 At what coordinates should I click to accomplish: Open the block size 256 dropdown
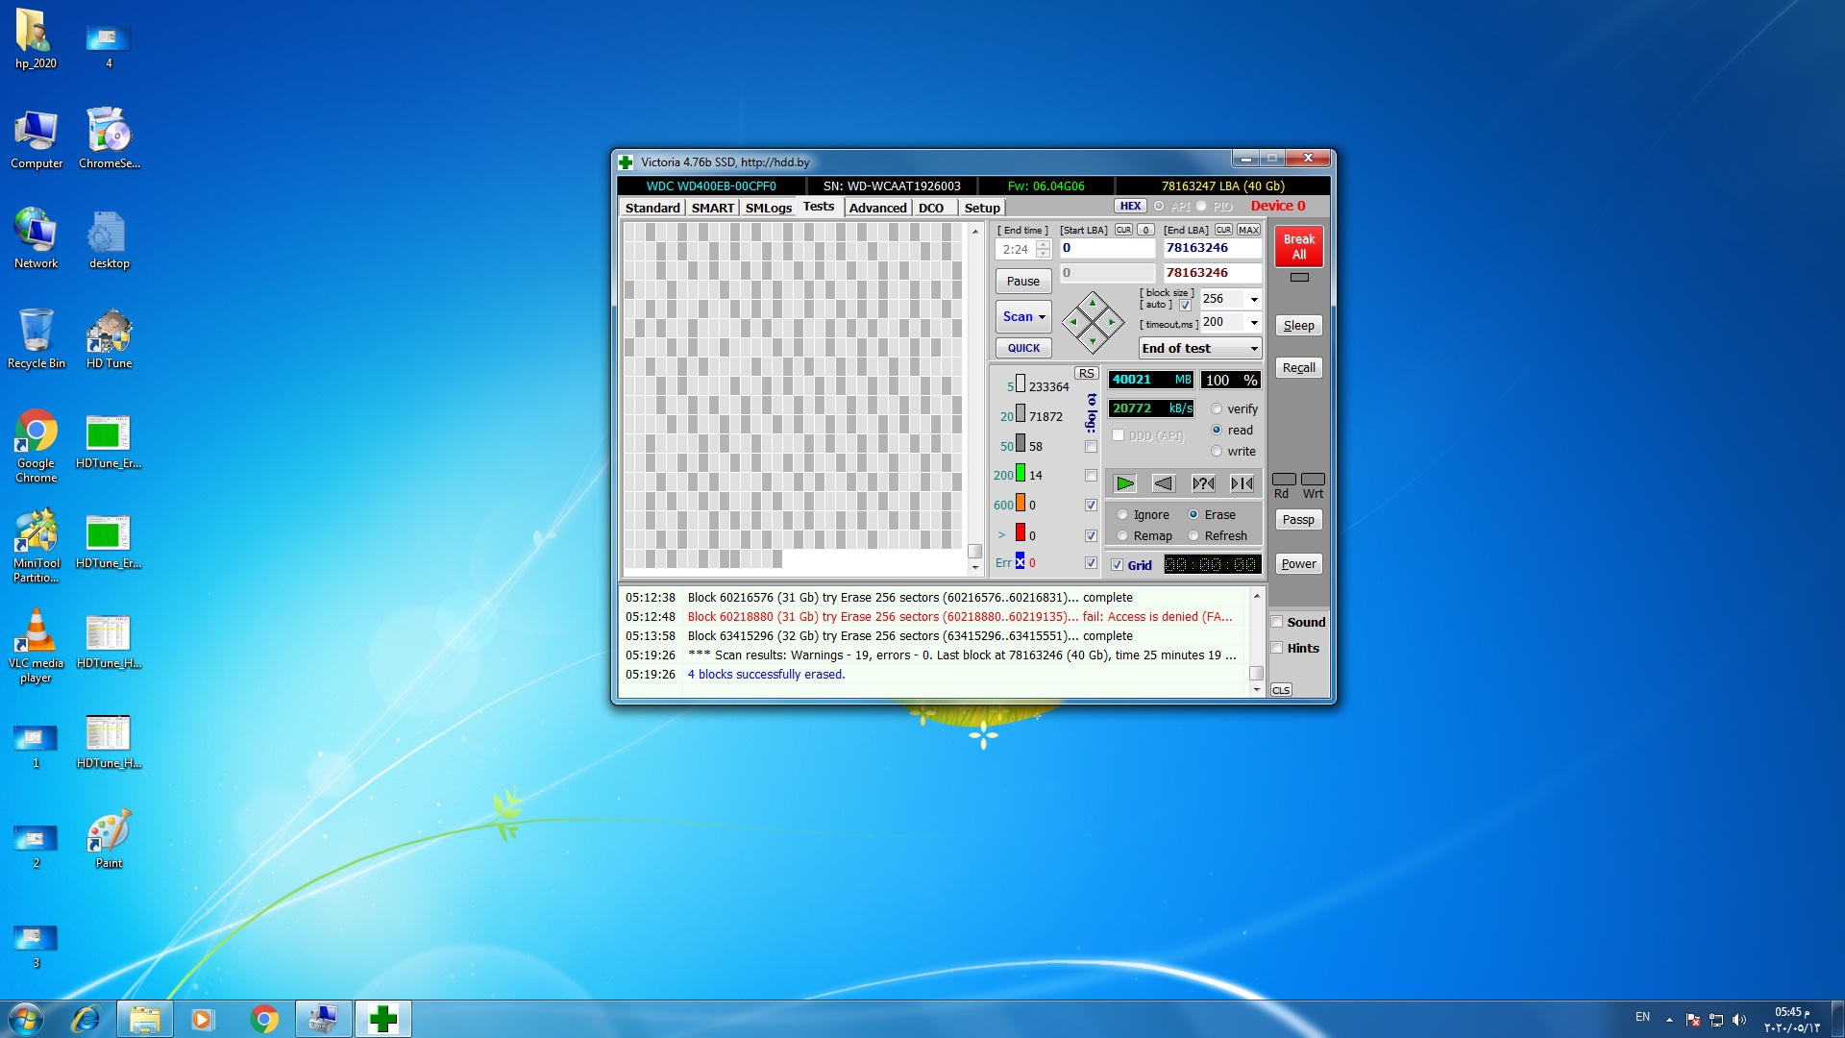[1253, 299]
